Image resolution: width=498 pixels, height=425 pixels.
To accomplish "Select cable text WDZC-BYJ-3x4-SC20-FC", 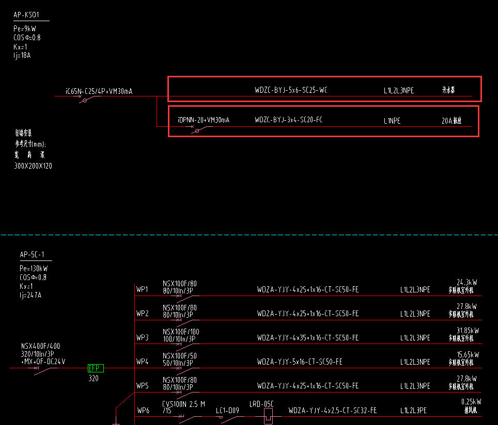I will point(289,120).
